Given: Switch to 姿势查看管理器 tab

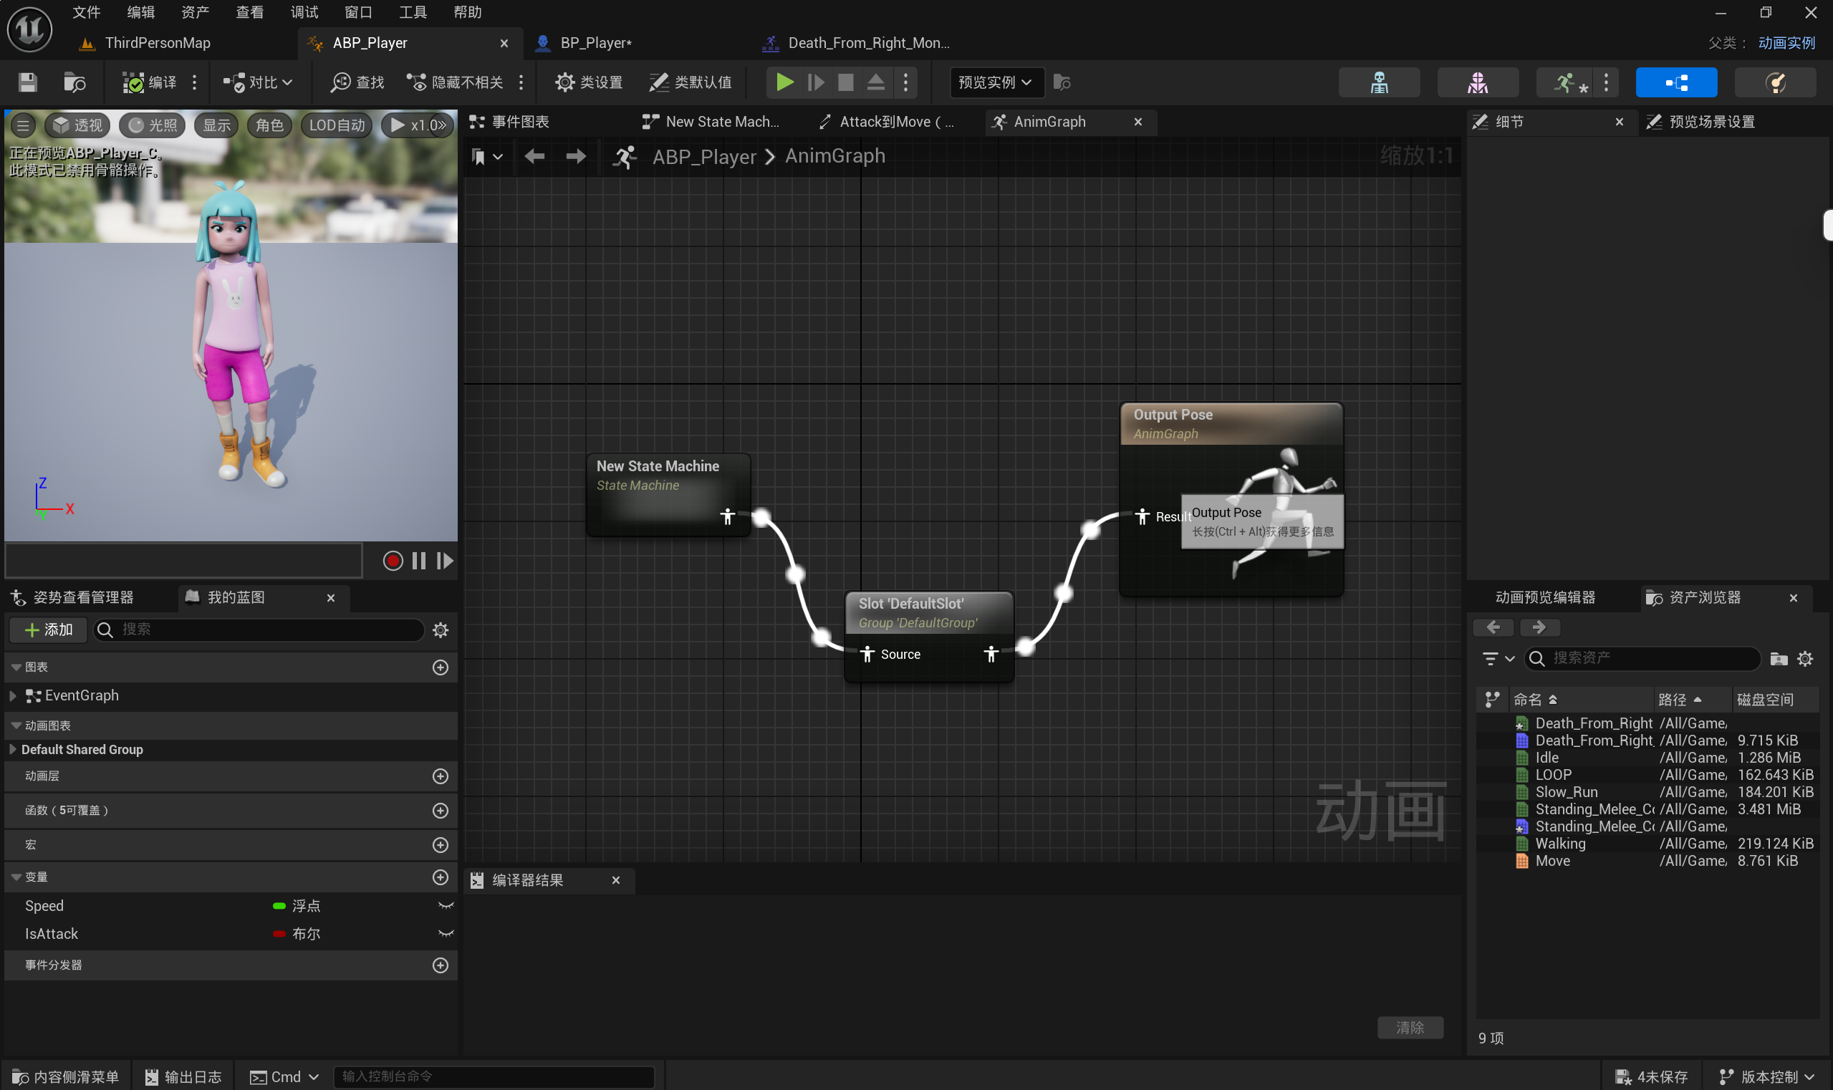Looking at the screenshot, I should point(74,598).
